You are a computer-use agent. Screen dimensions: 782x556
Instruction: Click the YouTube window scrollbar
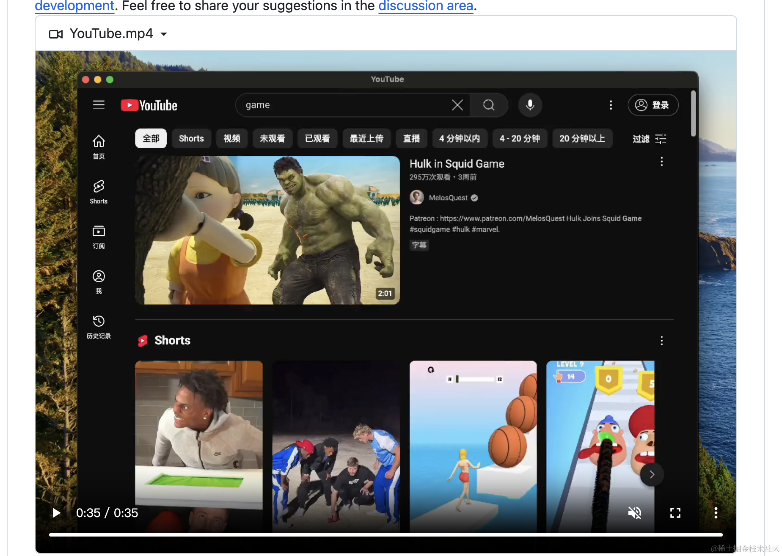[693, 113]
